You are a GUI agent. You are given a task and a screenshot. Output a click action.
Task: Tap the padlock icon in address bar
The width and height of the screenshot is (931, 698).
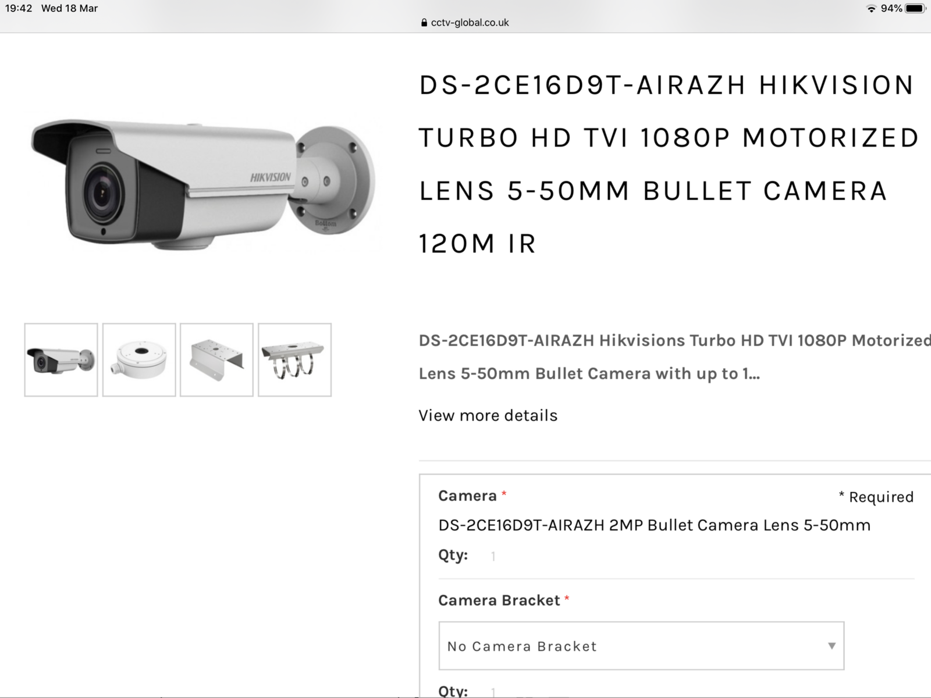point(424,23)
